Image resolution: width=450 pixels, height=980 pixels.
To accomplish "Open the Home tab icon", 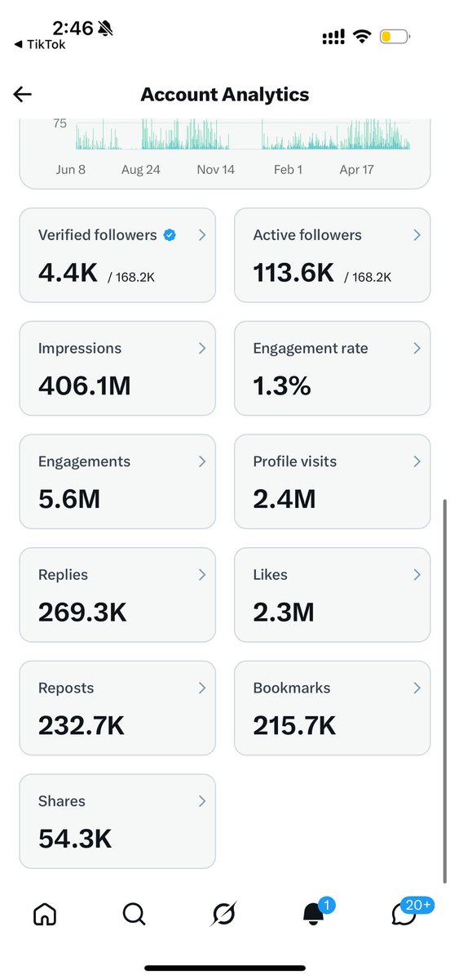I will (45, 914).
